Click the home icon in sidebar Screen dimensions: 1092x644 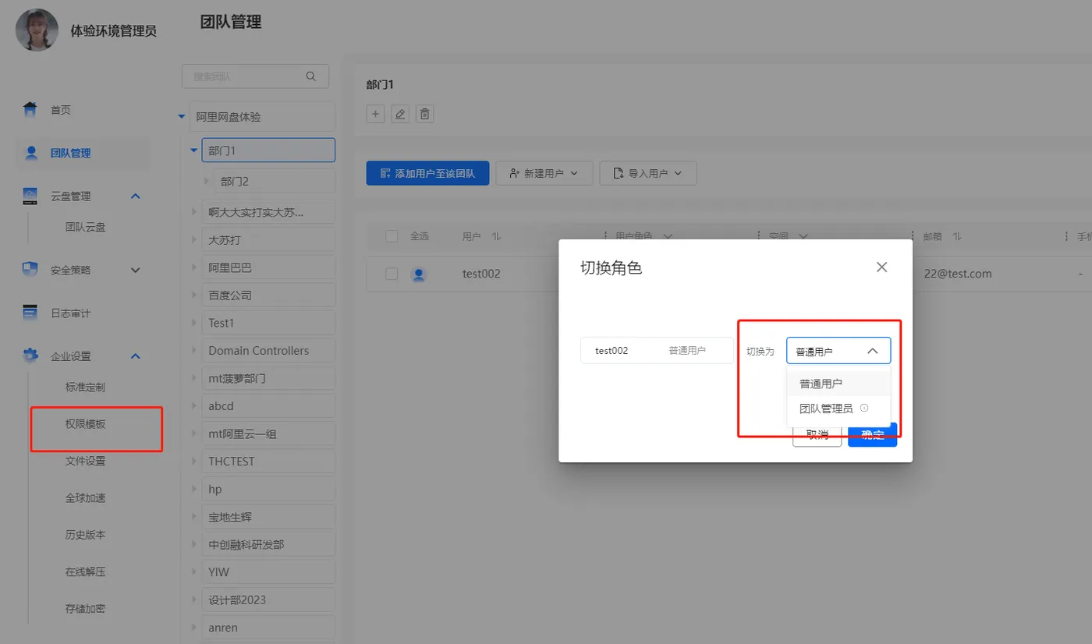pos(30,110)
